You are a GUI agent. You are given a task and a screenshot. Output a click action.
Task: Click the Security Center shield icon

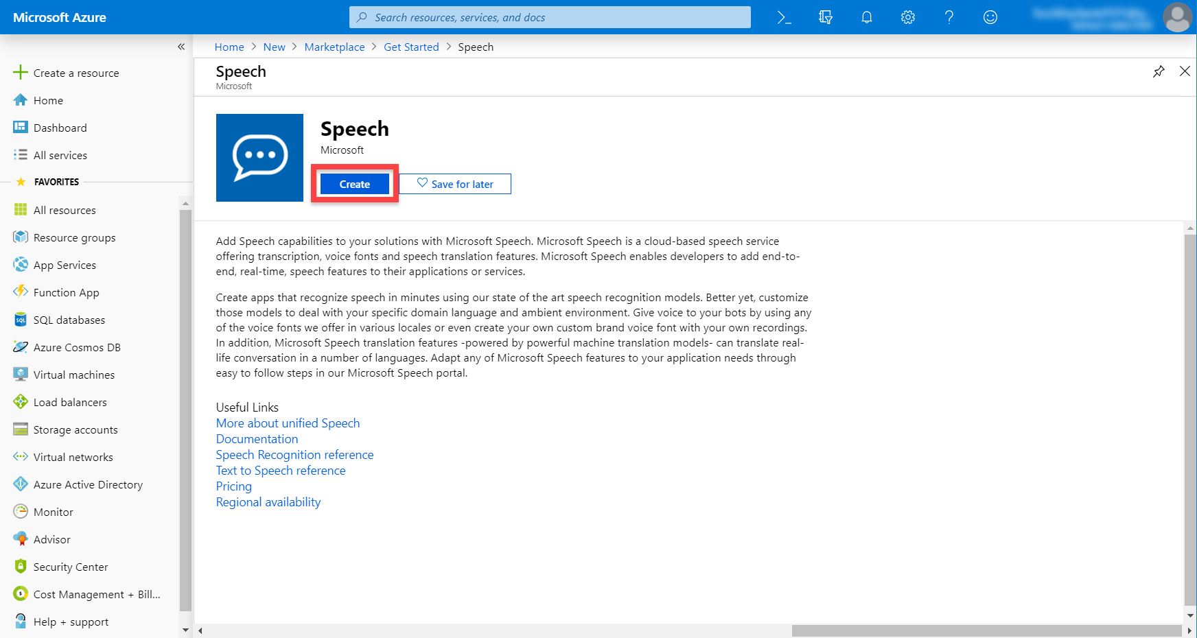(x=21, y=566)
